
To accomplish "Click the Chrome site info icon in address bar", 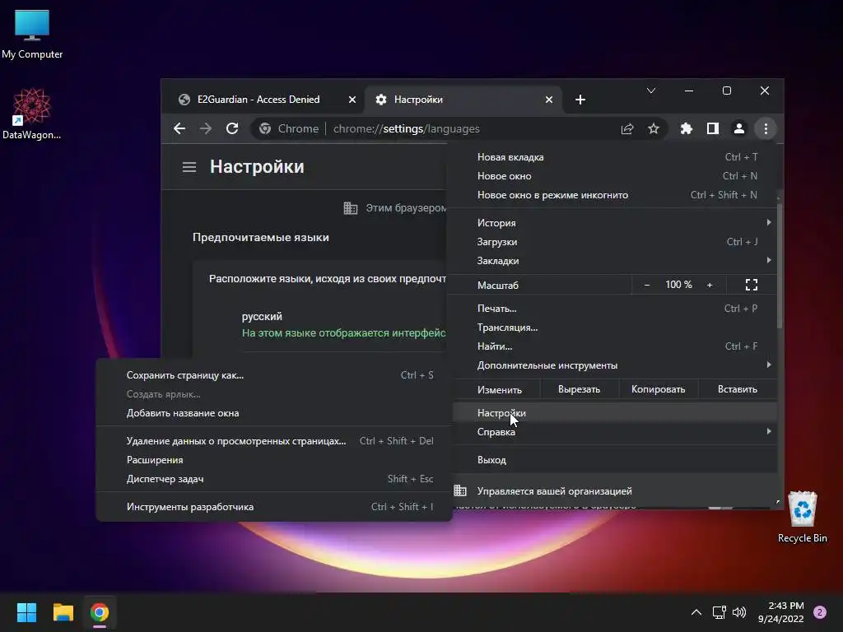I will coord(265,128).
